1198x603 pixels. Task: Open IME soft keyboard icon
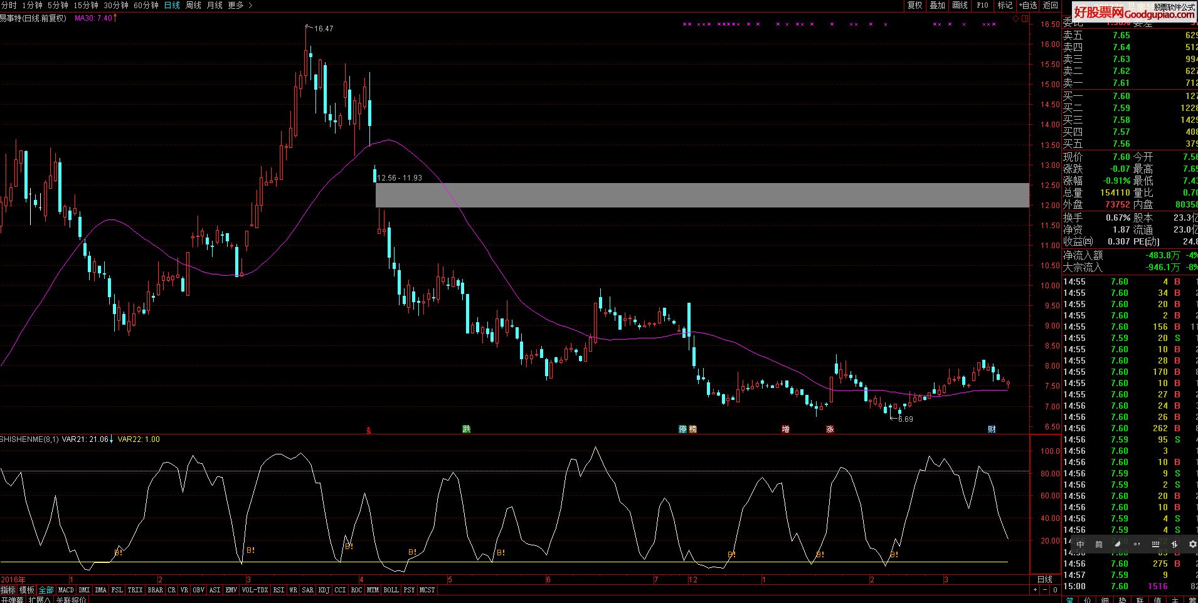click(x=1155, y=544)
